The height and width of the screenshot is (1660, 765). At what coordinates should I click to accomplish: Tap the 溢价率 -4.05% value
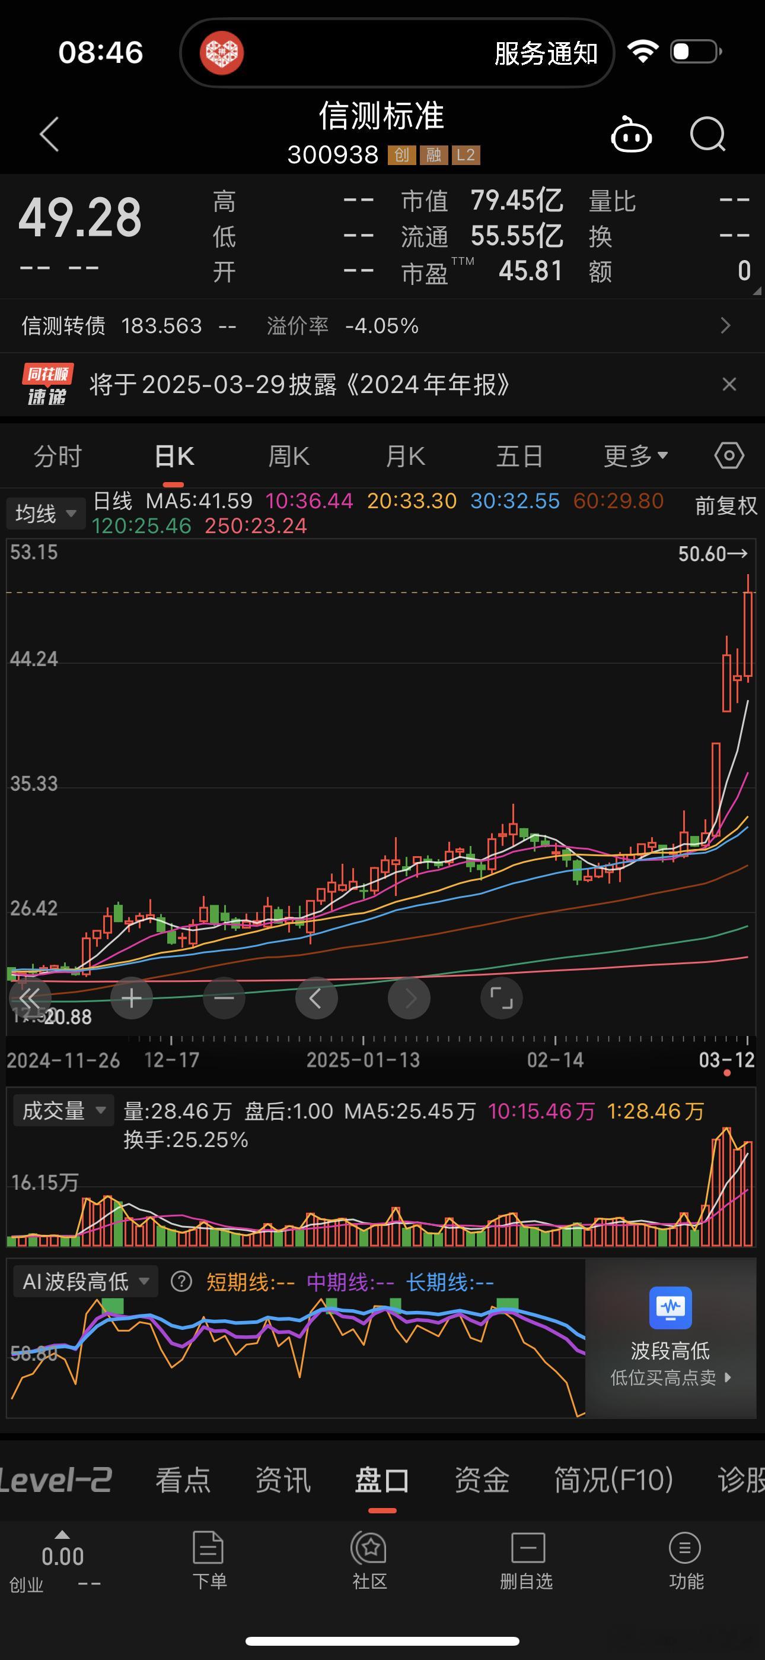pos(382,325)
